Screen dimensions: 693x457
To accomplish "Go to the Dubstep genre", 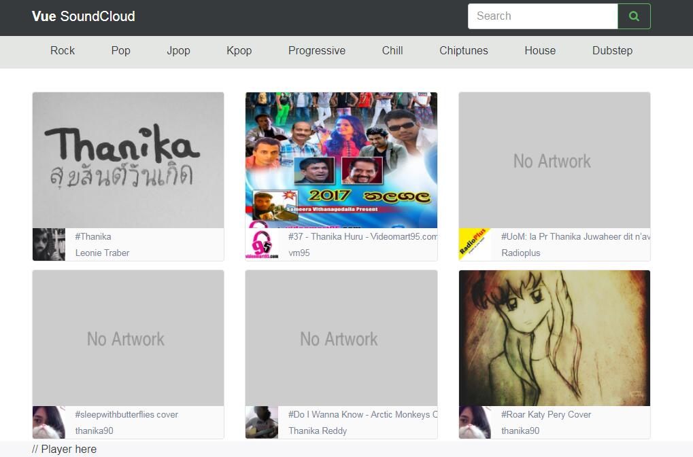I will [x=612, y=51].
